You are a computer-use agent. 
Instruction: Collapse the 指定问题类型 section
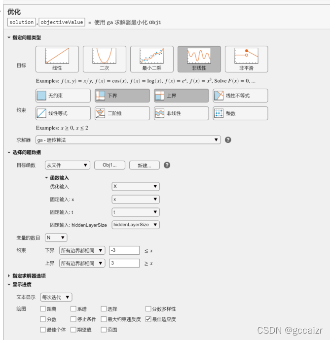click(9, 37)
